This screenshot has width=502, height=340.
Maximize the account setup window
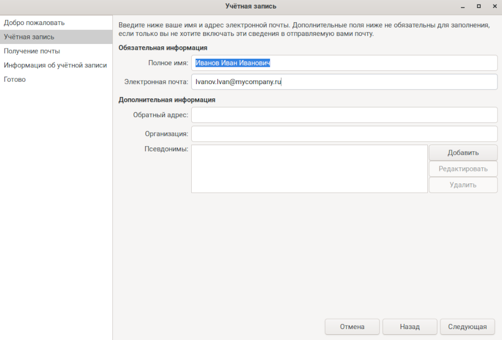(x=478, y=6)
